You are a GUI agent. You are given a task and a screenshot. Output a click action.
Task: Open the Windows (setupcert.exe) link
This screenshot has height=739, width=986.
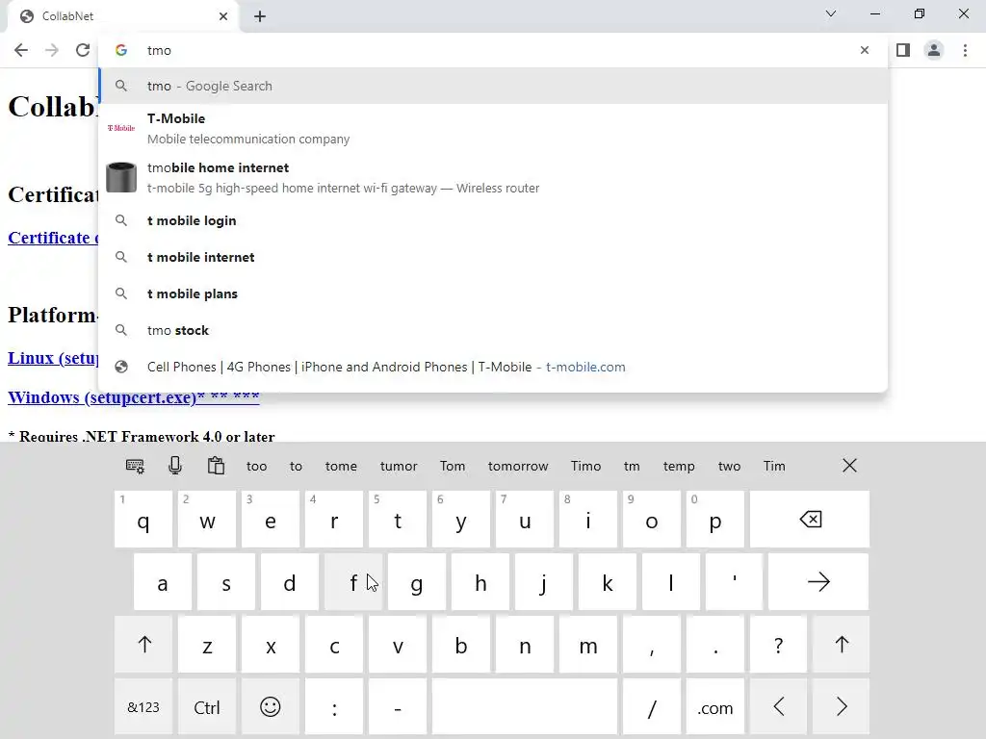pyautogui.click(x=133, y=397)
